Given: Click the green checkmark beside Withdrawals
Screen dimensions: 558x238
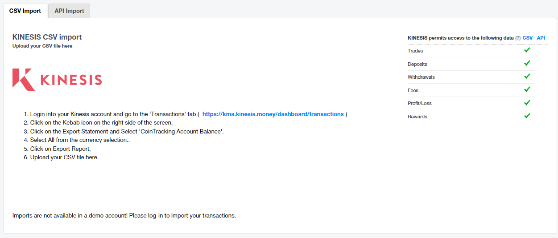Looking at the screenshot, I should [x=527, y=77].
